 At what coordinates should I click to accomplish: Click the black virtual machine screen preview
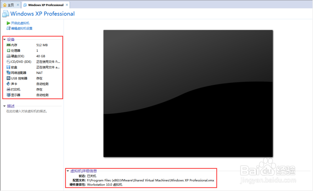[x=188, y=94]
